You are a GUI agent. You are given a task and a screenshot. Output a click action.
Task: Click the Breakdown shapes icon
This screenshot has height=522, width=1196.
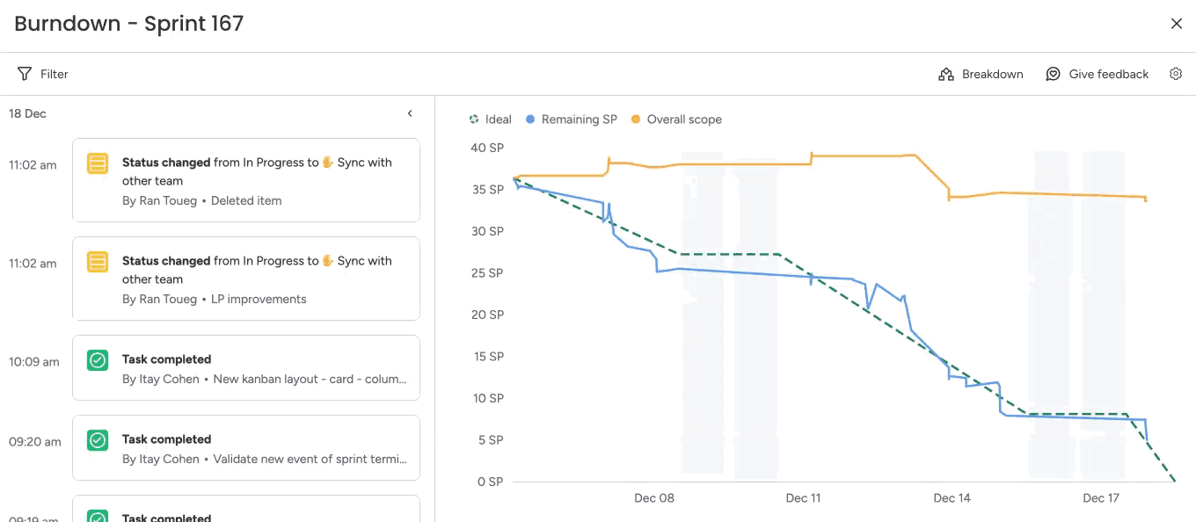point(946,74)
